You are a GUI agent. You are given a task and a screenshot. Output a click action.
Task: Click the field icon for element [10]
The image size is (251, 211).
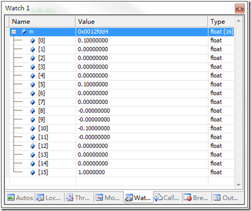(32, 129)
